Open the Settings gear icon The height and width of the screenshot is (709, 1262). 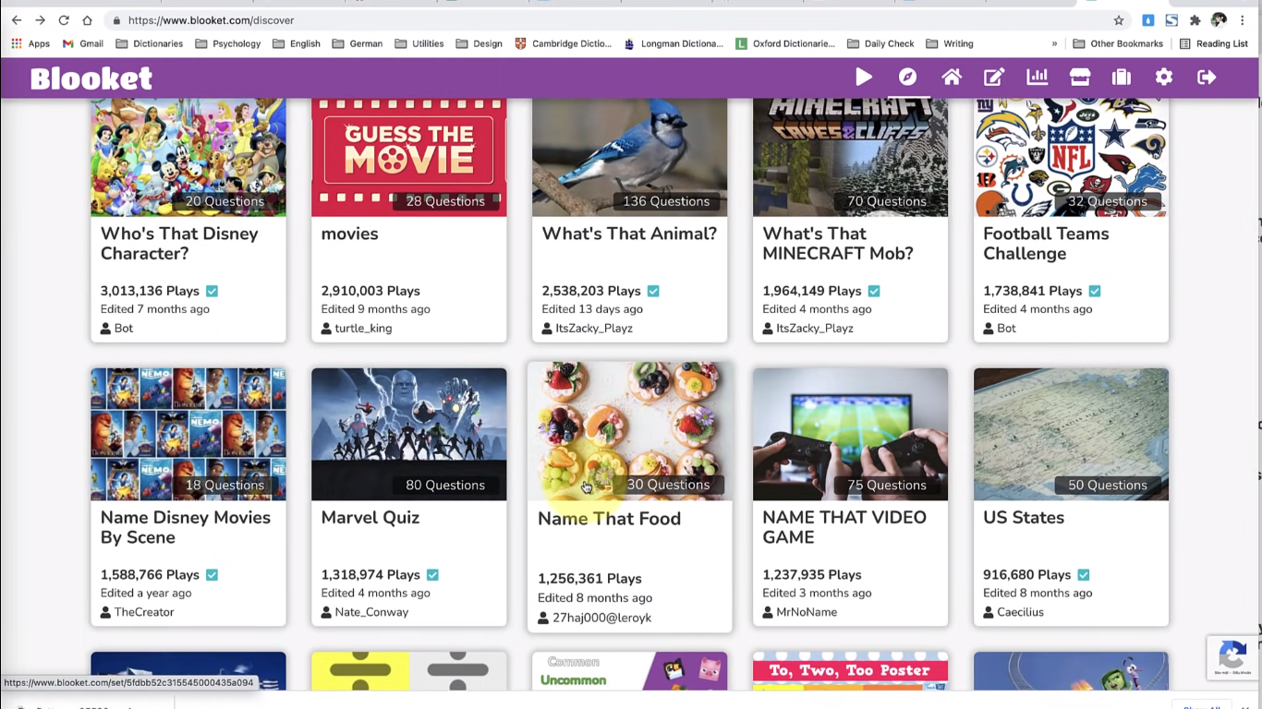(x=1164, y=78)
